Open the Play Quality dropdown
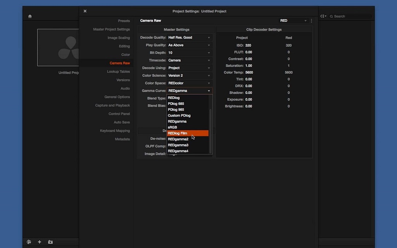Viewport: 397px width, 248px height. [189, 45]
